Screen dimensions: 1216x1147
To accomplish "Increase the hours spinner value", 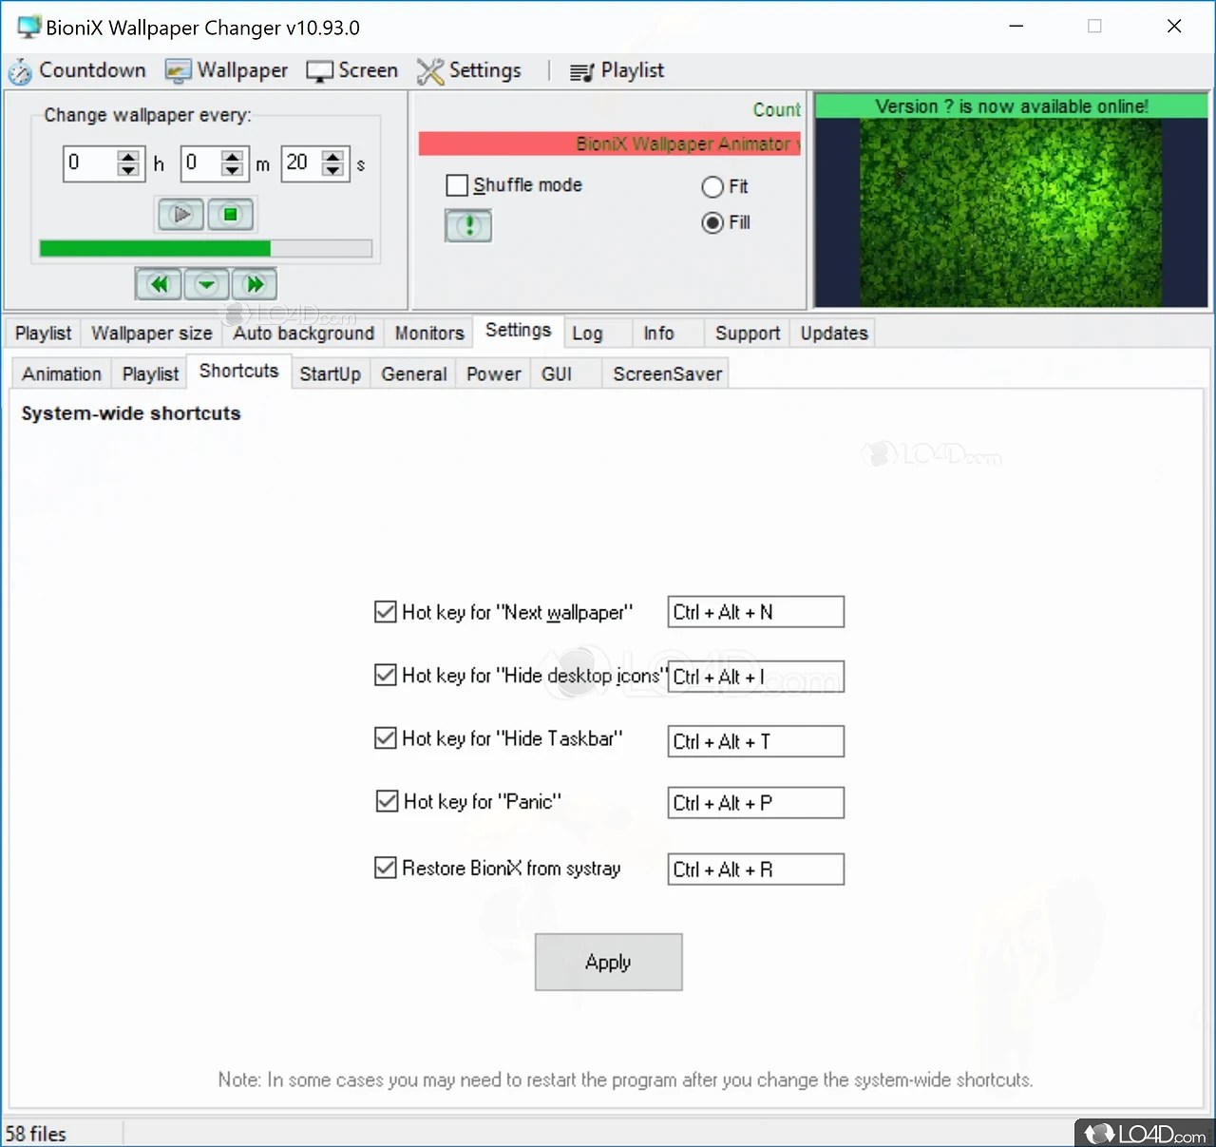I will coord(128,157).
